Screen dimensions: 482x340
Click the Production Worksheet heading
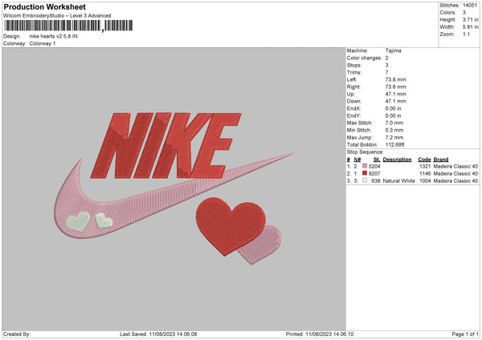pyautogui.click(x=45, y=6)
